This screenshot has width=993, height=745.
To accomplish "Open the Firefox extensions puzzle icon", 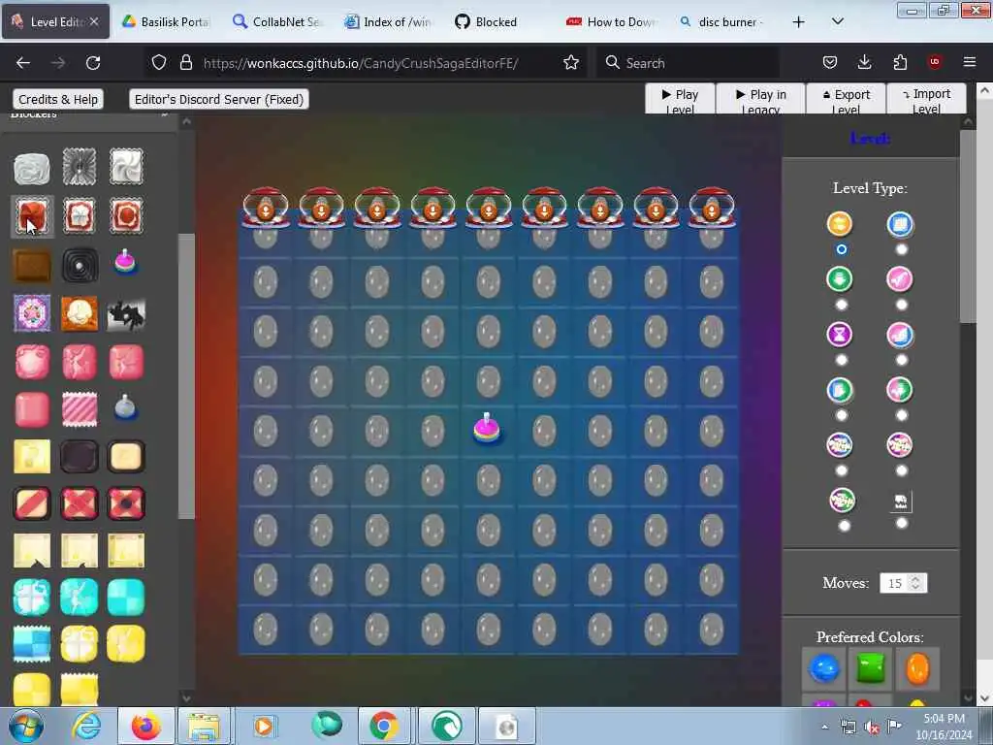I will pyautogui.click(x=900, y=62).
